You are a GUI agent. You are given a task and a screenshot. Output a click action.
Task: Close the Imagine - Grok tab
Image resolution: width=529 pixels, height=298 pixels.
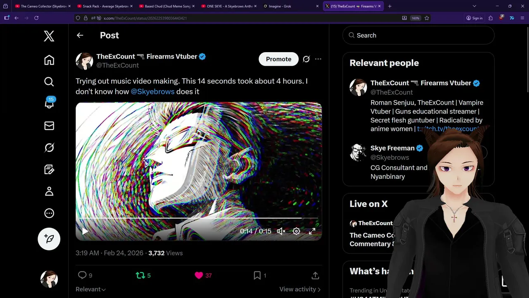[317, 6]
